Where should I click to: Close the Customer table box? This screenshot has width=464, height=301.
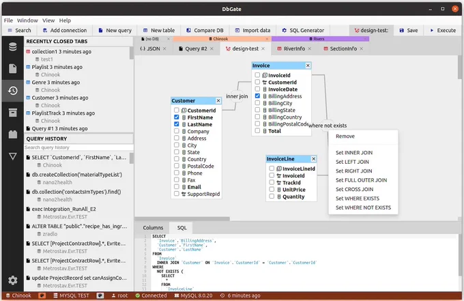point(218,100)
